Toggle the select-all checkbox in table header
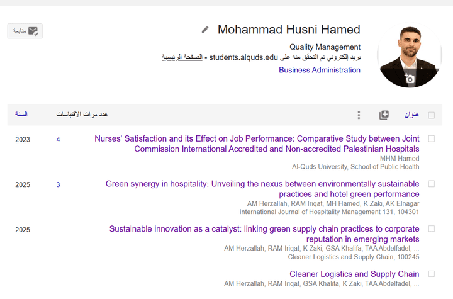 (x=431, y=115)
